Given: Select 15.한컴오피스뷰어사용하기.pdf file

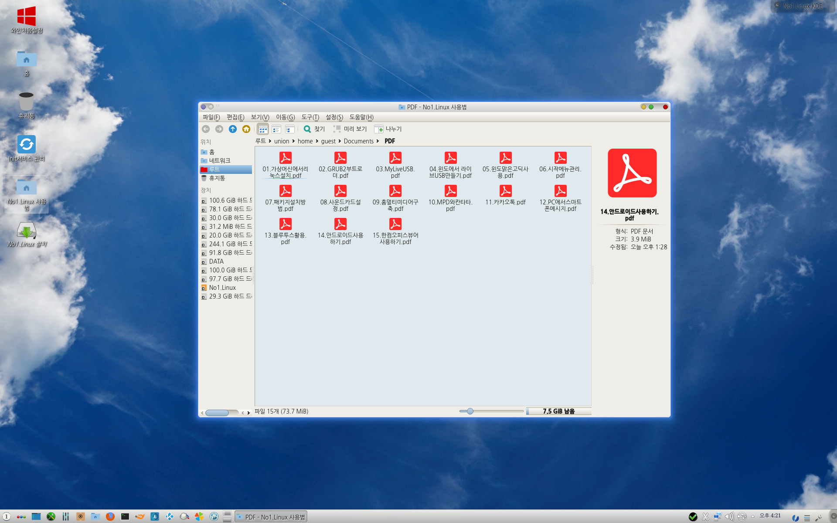Looking at the screenshot, I should click(x=395, y=231).
